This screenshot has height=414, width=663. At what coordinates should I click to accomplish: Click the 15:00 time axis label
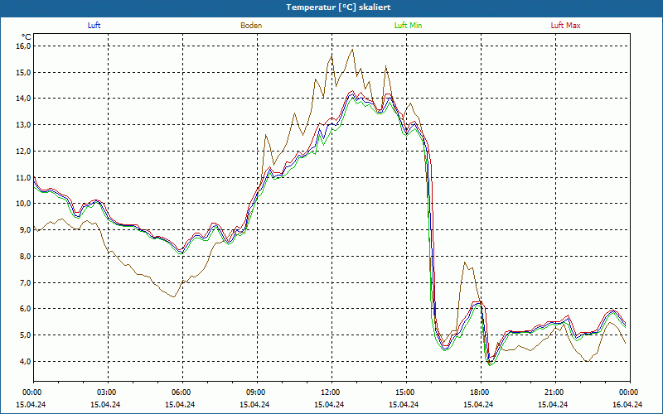pos(406,392)
